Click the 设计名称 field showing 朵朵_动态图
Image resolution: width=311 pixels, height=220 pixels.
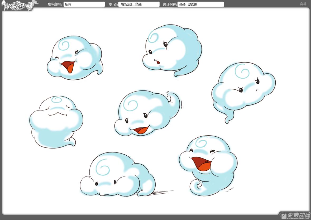click(201, 4)
